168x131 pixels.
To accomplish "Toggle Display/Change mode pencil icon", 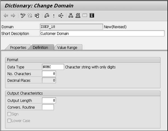I will pyautogui.click(x=23, y=16).
